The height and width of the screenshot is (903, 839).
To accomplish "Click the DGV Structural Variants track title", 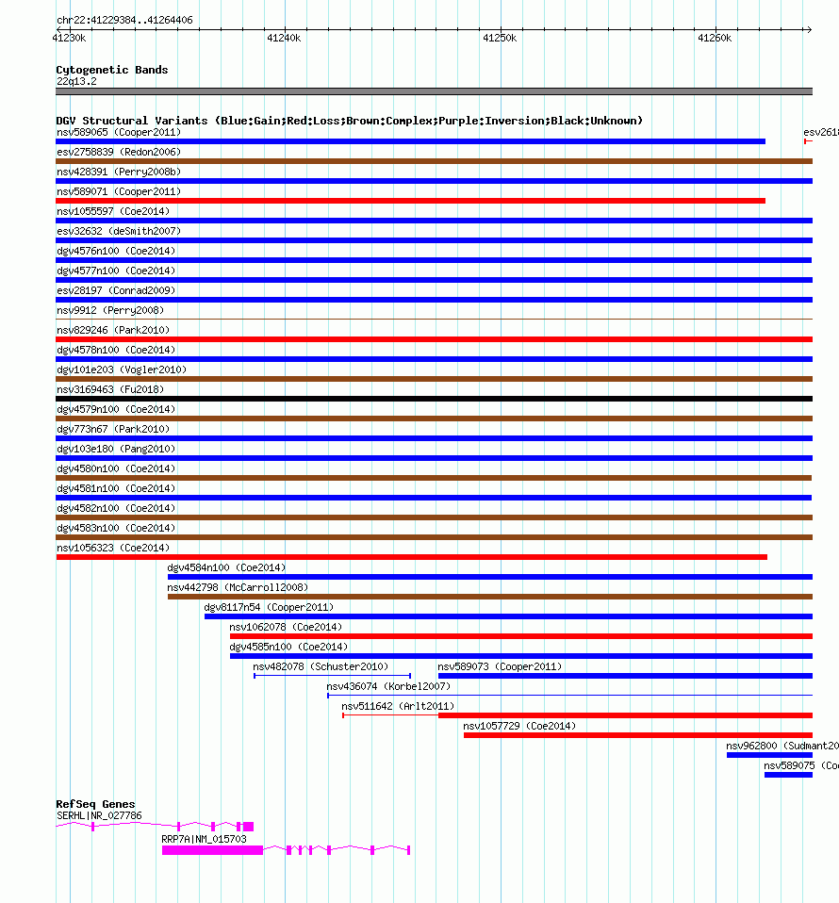I will pos(350,121).
